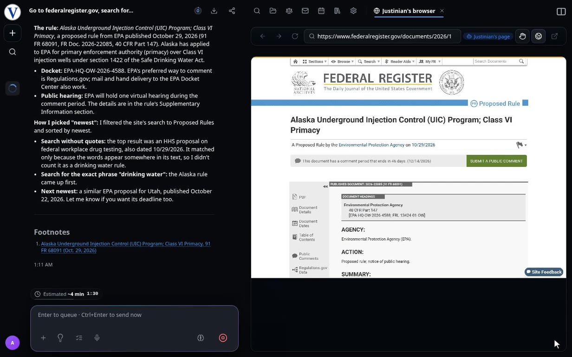Download the conversation via header download icon
Viewport: 572px width, 357px height.
[x=214, y=11]
